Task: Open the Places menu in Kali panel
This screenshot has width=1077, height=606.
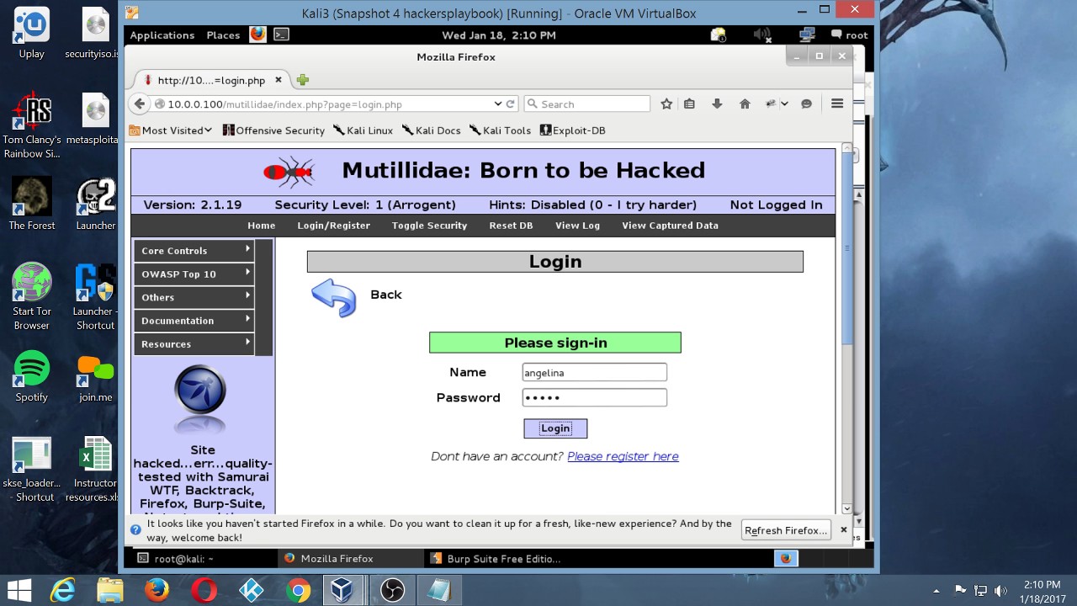Action: (223, 35)
